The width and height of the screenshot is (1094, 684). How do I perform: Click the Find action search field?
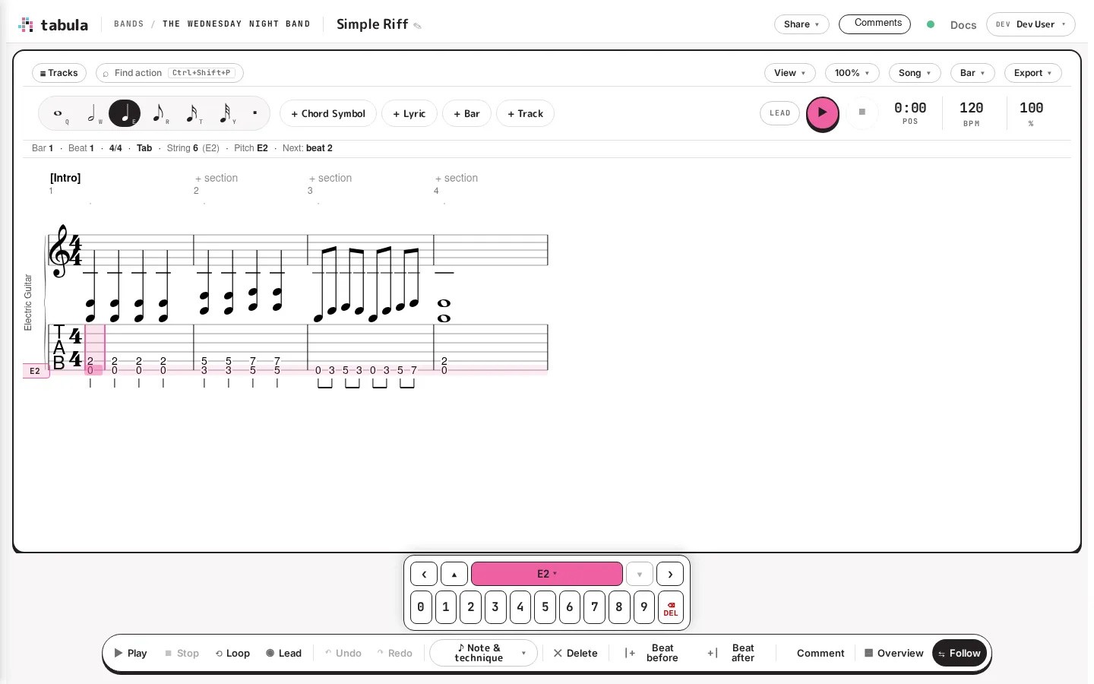169,73
